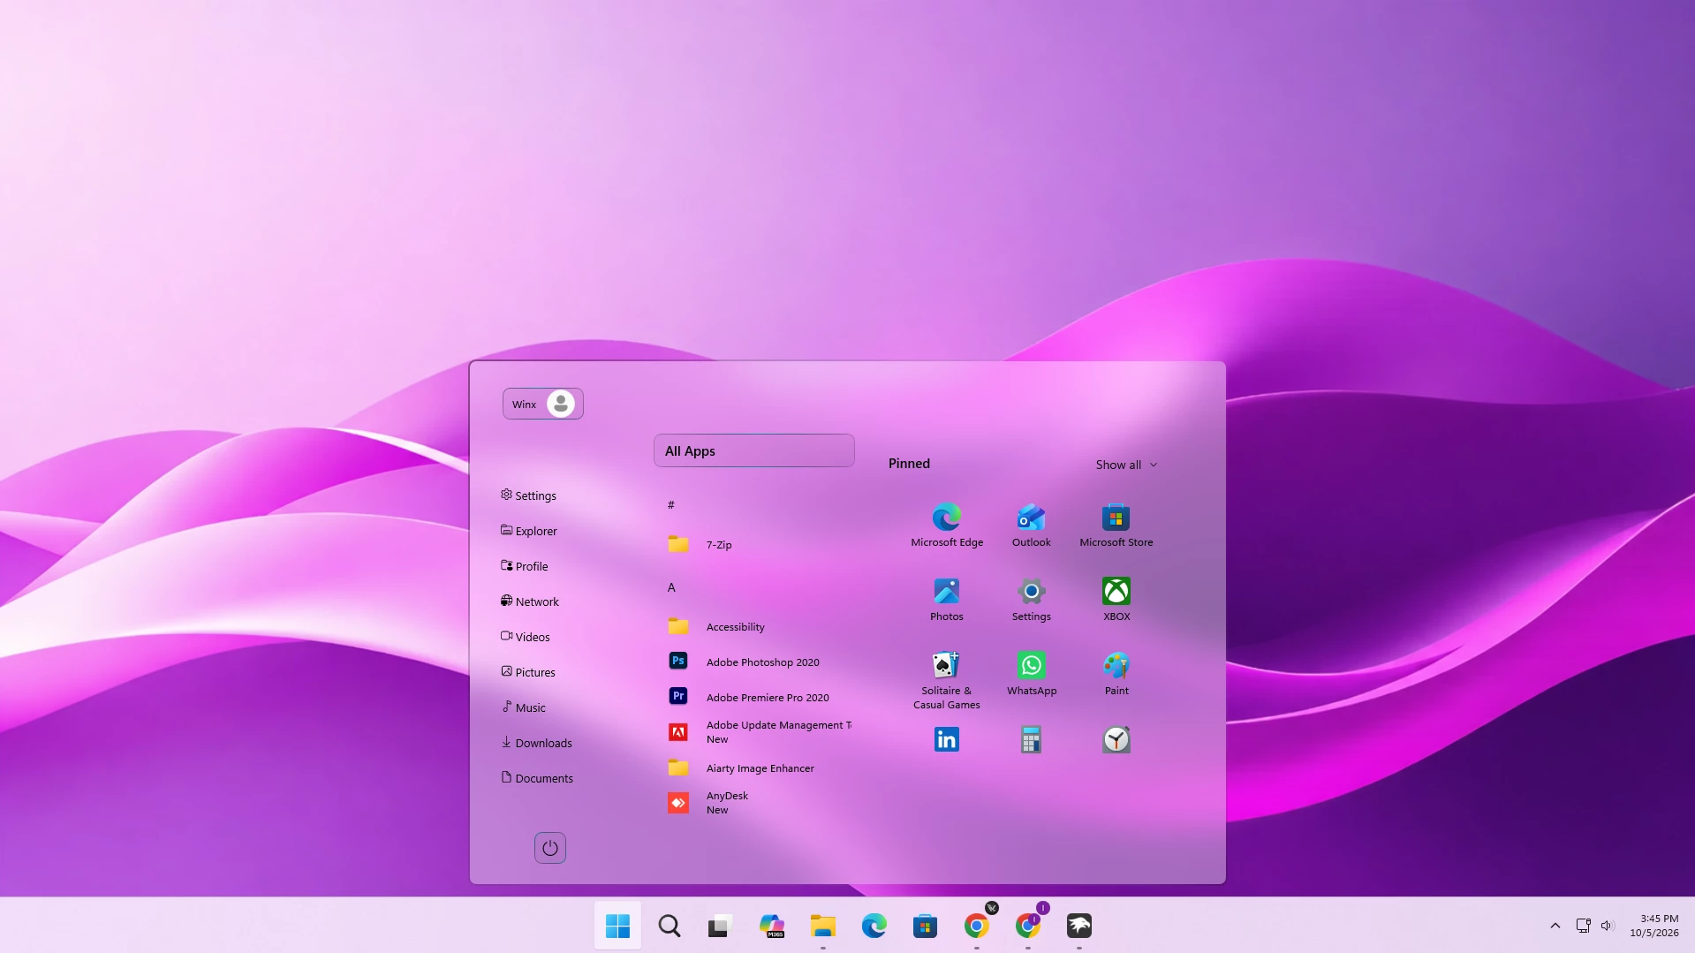Open Microsoft Store pinned icon

point(1116,525)
